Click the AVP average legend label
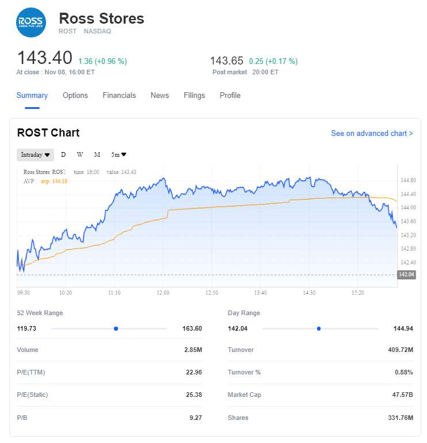The image size is (427, 443). tap(29, 181)
